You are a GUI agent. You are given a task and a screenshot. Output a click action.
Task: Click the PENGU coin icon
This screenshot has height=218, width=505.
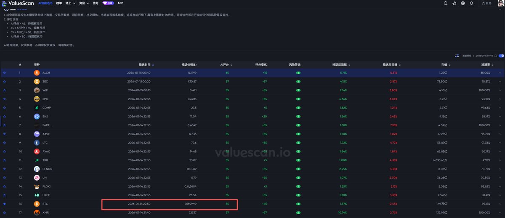37,169
